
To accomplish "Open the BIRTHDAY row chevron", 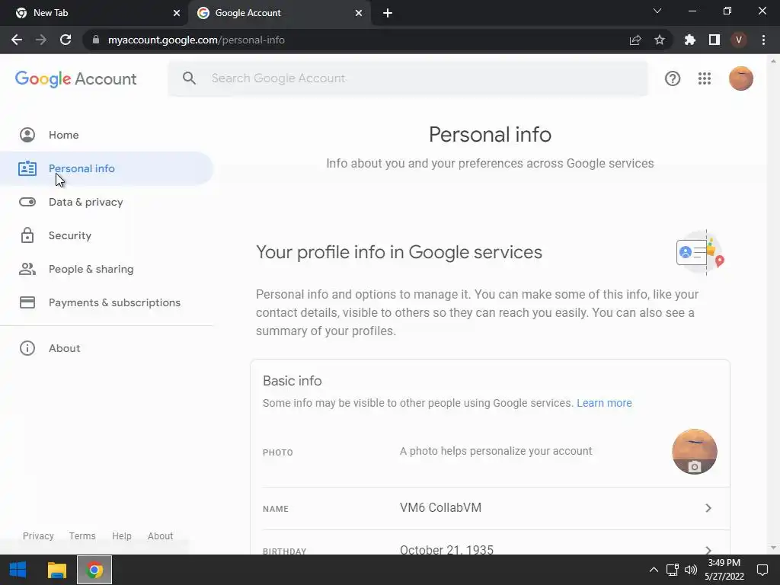I will tap(708, 550).
